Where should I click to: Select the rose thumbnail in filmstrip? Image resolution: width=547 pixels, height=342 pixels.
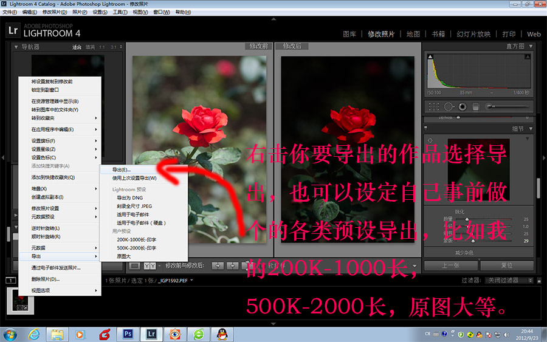tap(20, 301)
